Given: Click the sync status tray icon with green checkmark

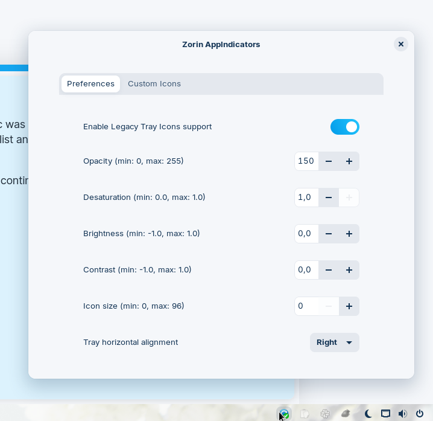Looking at the screenshot, I should [x=284, y=414].
